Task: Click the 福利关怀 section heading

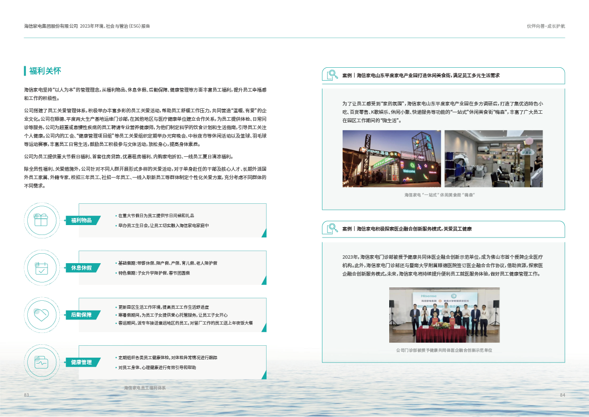Action: pos(45,71)
